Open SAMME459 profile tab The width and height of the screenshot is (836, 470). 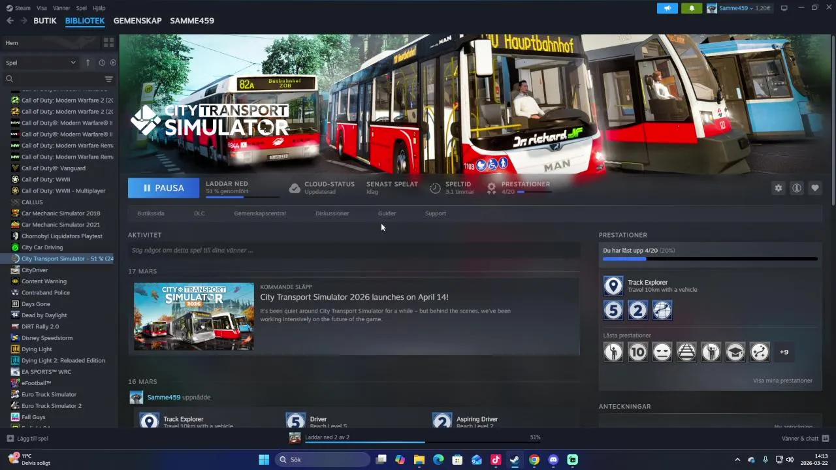click(x=192, y=21)
